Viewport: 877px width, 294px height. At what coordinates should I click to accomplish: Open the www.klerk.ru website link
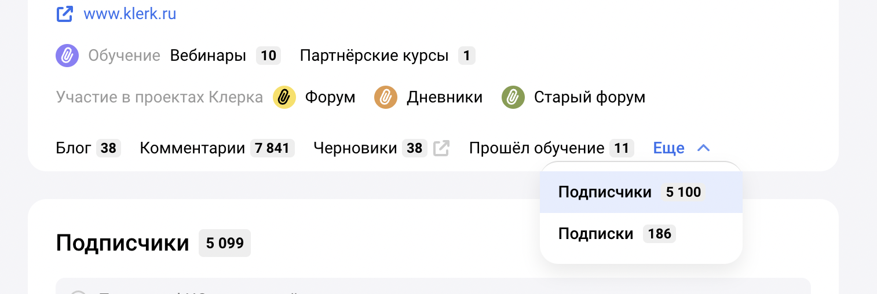(x=130, y=14)
